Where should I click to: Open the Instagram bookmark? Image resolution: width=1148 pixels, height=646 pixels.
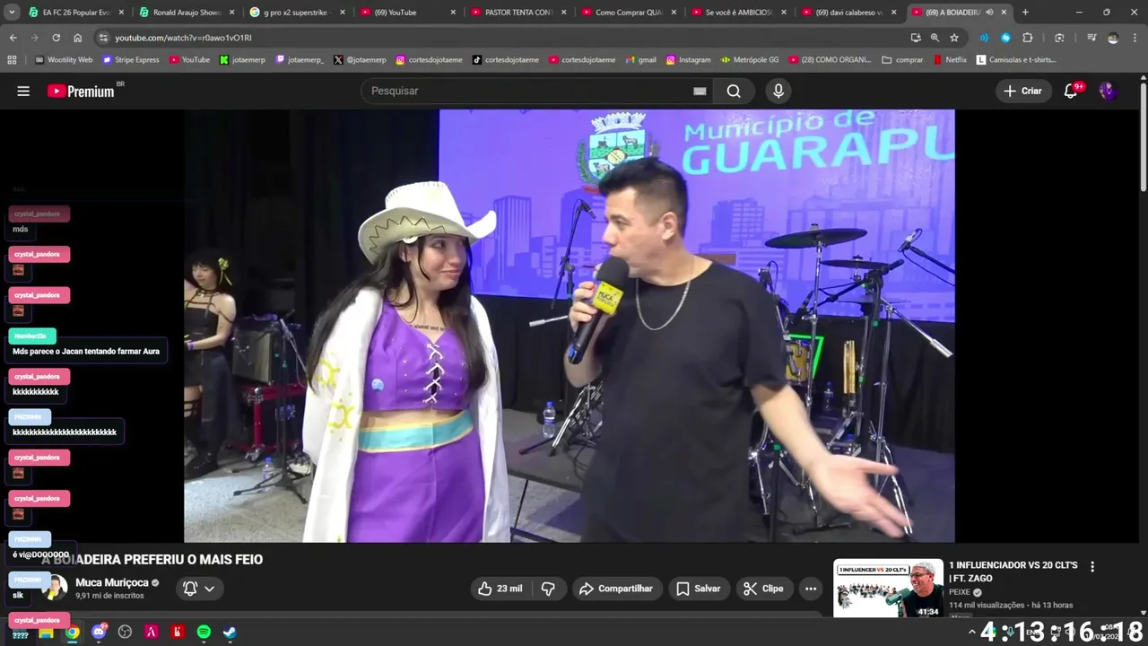688,60
